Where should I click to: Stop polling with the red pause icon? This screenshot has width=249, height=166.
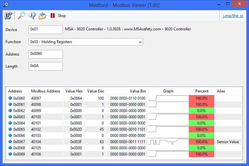coord(53,16)
